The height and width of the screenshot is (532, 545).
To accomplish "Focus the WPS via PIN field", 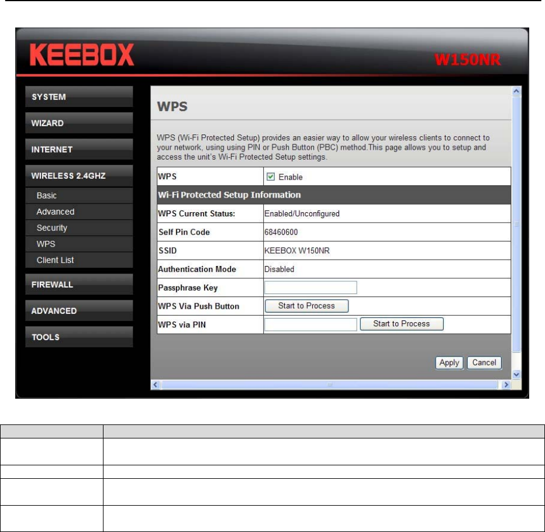I will (x=311, y=324).
